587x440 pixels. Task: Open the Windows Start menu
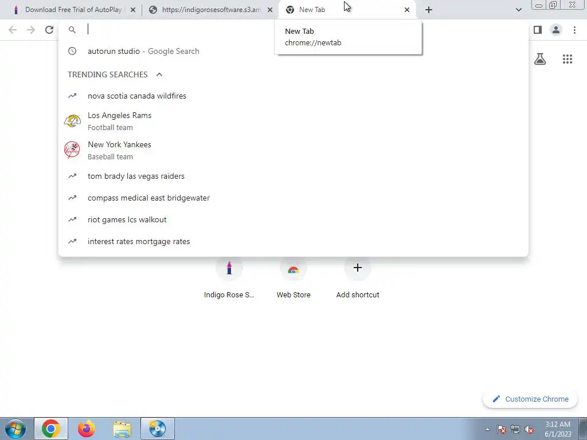(15, 429)
